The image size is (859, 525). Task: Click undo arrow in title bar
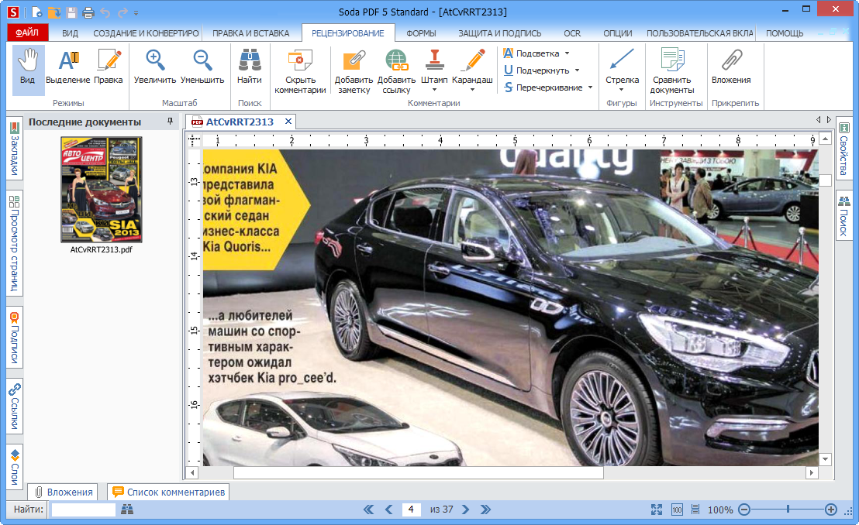[x=105, y=12]
